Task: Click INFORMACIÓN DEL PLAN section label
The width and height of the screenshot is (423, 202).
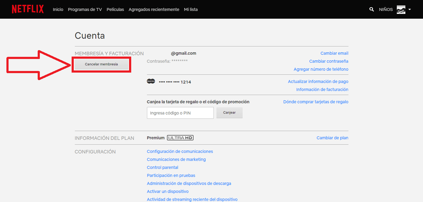Action: (x=104, y=138)
